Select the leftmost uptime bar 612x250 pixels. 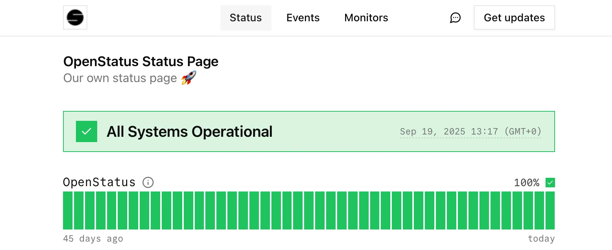68,210
